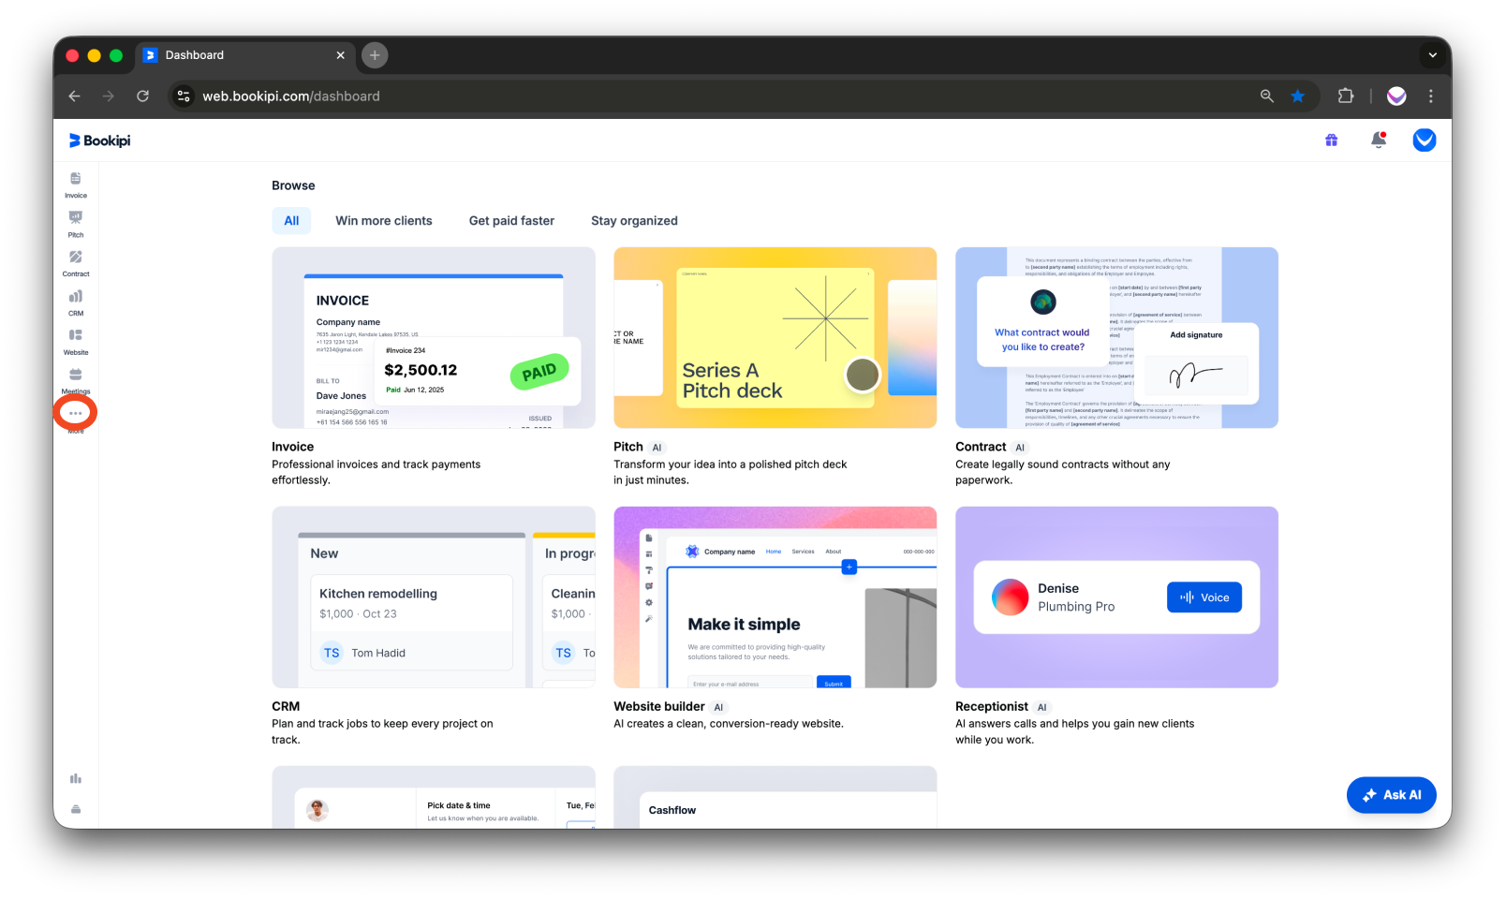Click the Bookipi logo
Viewport: 1506px width, 899px height.
tap(98, 140)
